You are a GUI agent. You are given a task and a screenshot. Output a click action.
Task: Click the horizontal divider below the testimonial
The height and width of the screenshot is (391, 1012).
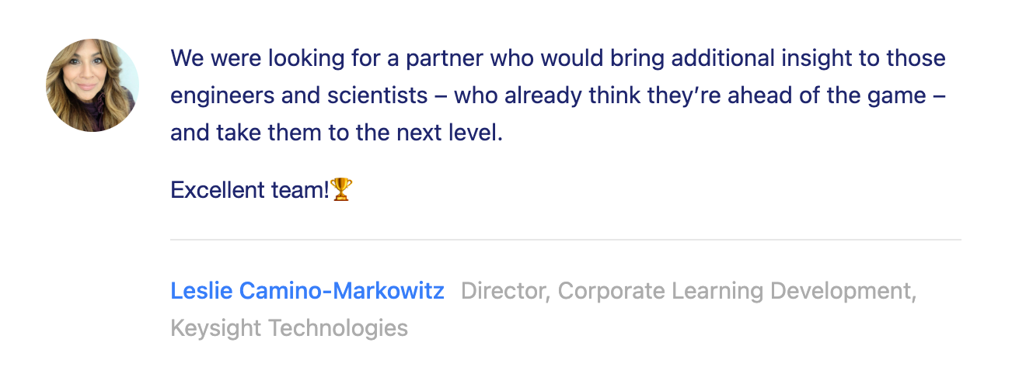click(x=566, y=240)
